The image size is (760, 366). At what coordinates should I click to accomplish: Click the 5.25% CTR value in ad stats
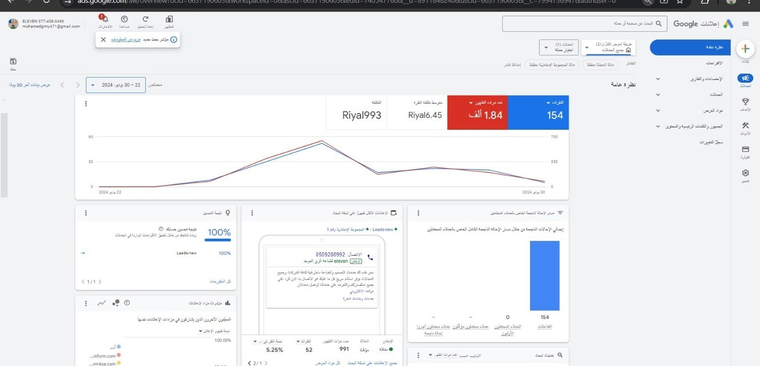tap(274, 350)
